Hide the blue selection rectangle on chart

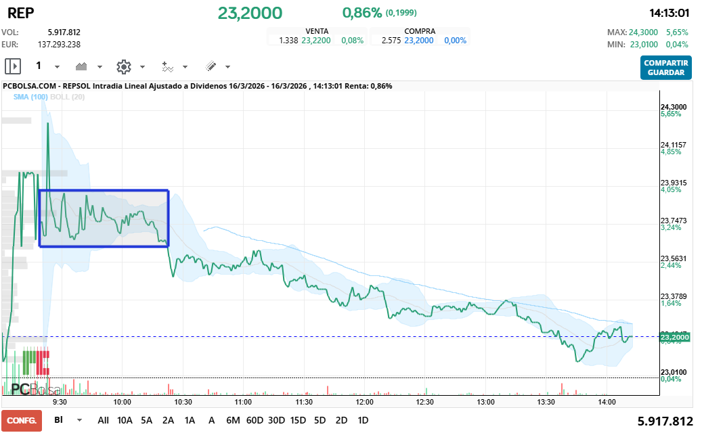pos(104,217)
